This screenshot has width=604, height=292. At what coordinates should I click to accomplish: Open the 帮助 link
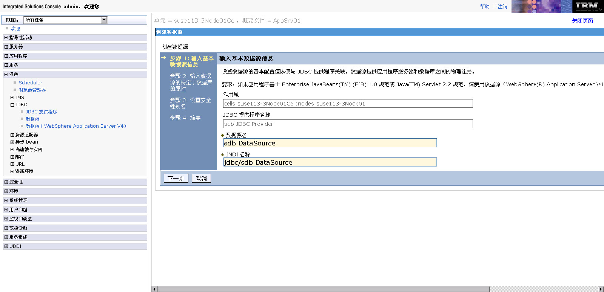[x=485, y=6]
